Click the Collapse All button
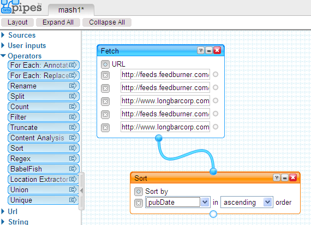The image size is (311, 225). pos(107,22)
